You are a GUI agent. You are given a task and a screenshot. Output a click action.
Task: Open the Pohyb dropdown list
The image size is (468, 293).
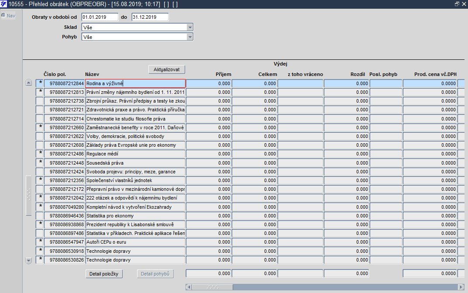coord(190,37)
